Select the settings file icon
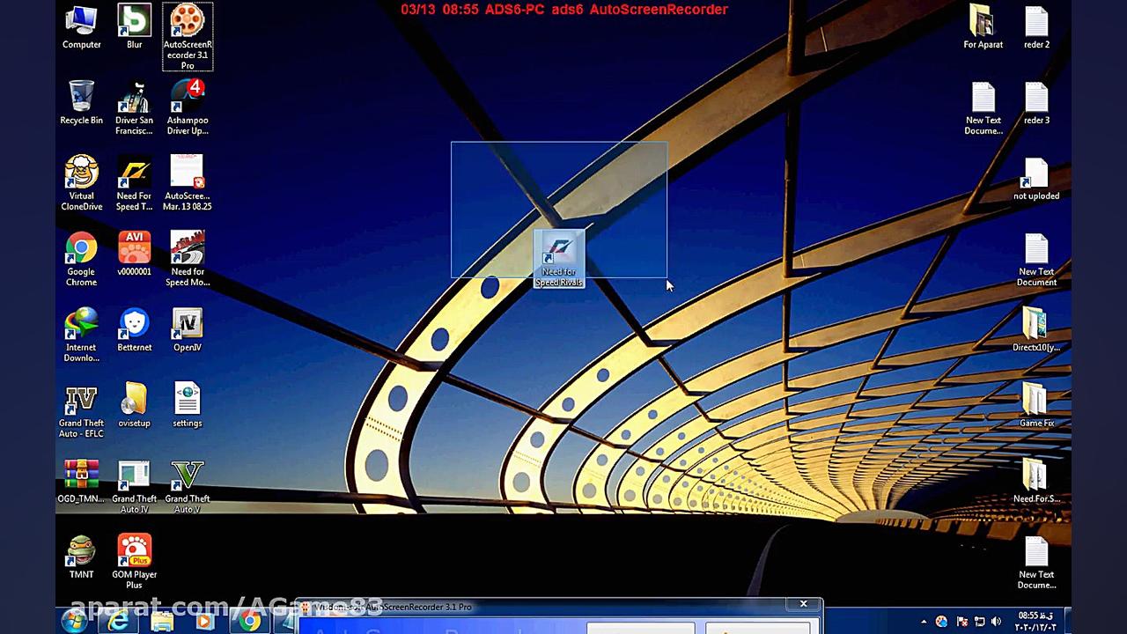This screenshot has width=1127, height=634. 188,405
